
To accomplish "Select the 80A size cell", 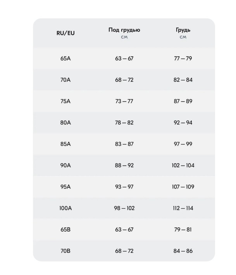I will click(65, 123).
